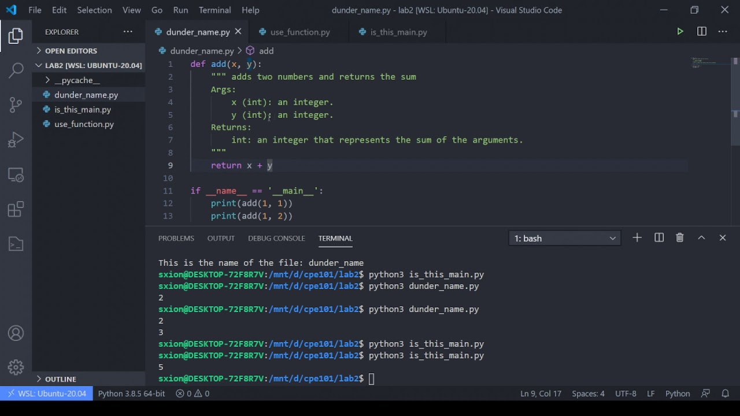The image size is (740, 416).
Task: Click the terminal input prompt cursor
Action: click(x=372, y=378)
